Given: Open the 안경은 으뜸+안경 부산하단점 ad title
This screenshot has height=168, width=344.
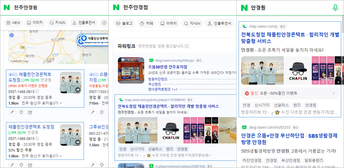Looking at the screenshot, I should click(289, 139).
